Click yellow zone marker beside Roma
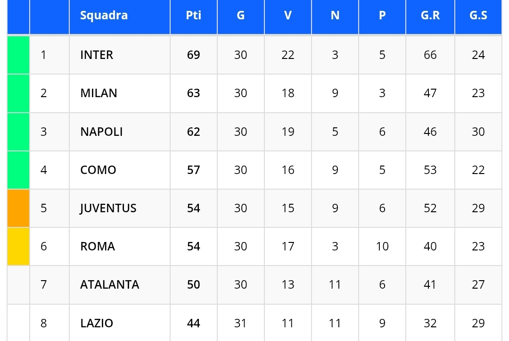The height and width of the screenshot is (341, 509). click(x=18, y=247)
